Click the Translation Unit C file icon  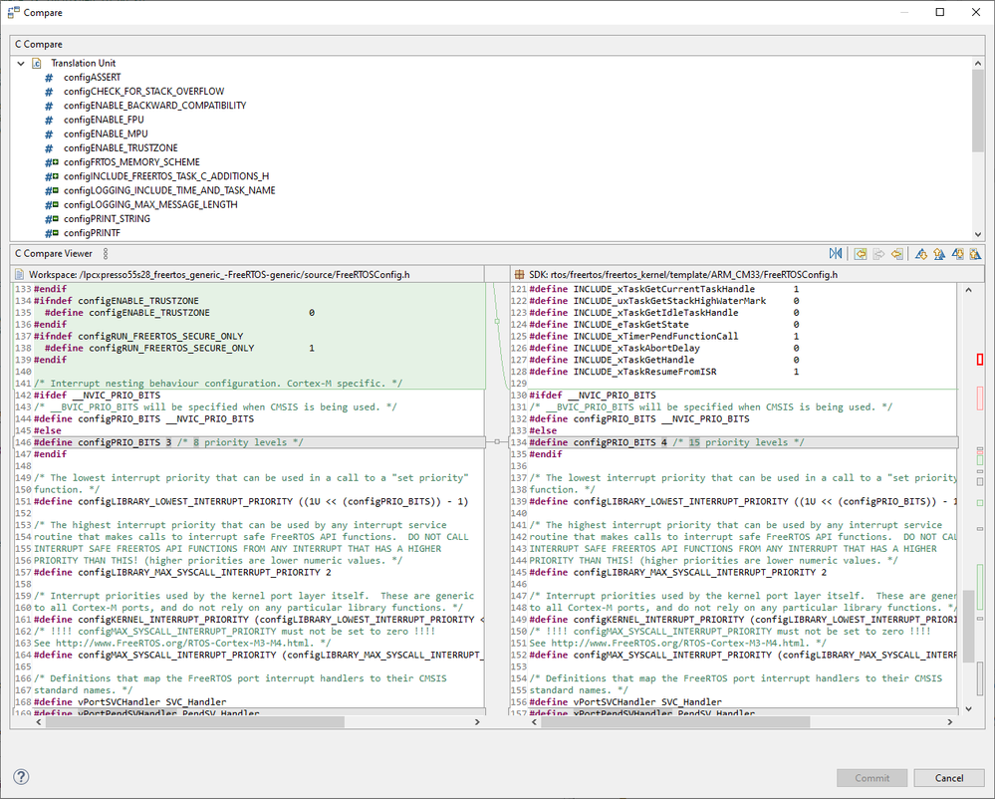[37, 64]
